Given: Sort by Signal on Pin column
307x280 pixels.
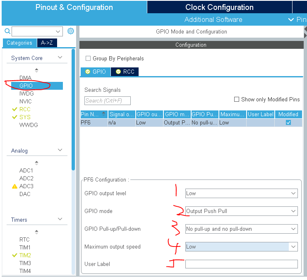Looking at the screenshot, I should click(x=122, y=114).
